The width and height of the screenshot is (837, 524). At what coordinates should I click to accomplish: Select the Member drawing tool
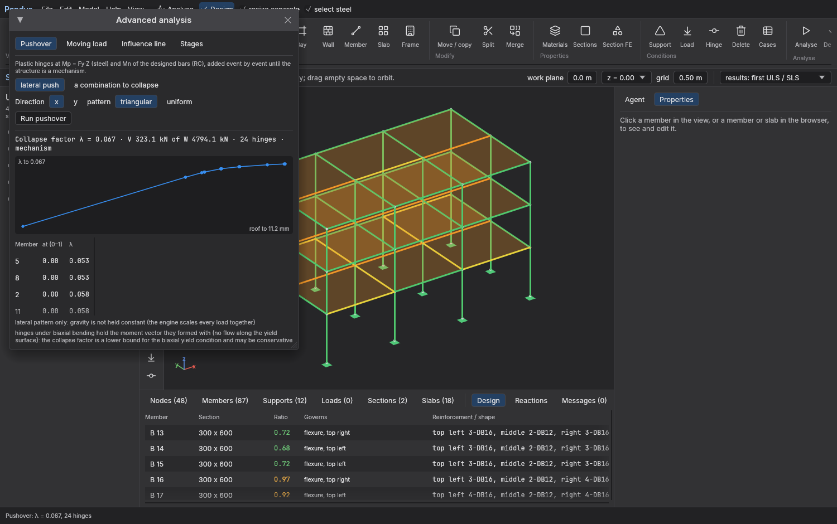point(355,37)
